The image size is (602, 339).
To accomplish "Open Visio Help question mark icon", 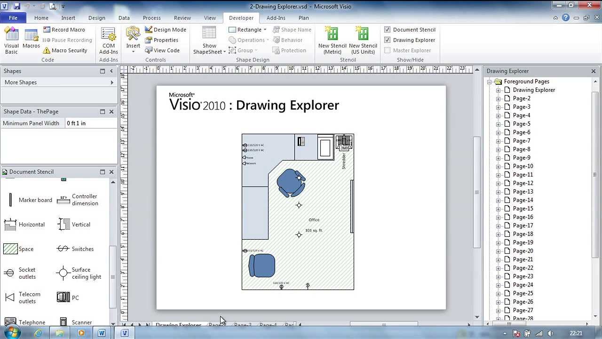I will pos(566,18).
